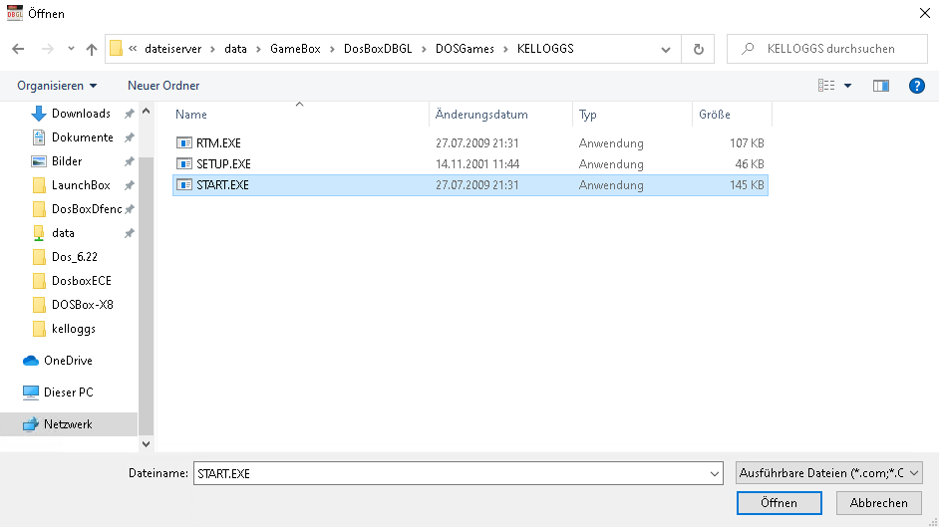Unpin Downloads with its pin icon

129,114
